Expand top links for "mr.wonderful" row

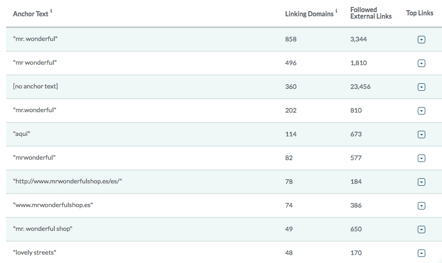pos(422,111)
